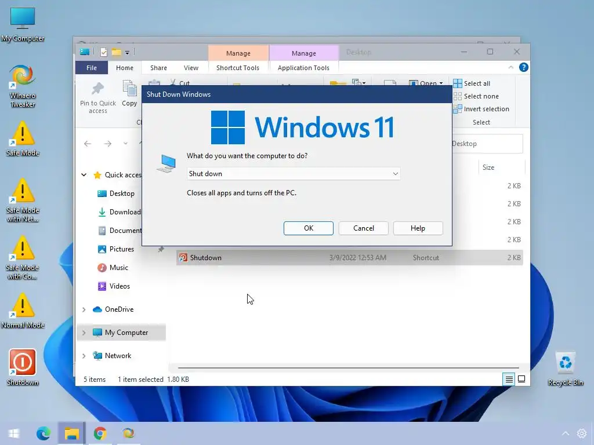The height and width of the screenshot is (445, 594).
Task: Switch to the Share ribbon tab
Action: point(158,68)
